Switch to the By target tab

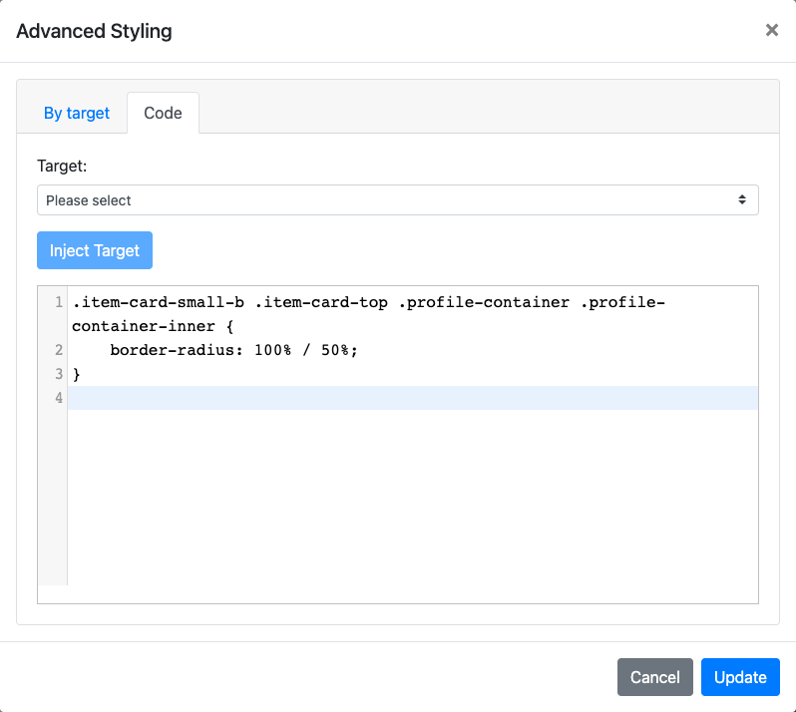[x=77, y=113]
